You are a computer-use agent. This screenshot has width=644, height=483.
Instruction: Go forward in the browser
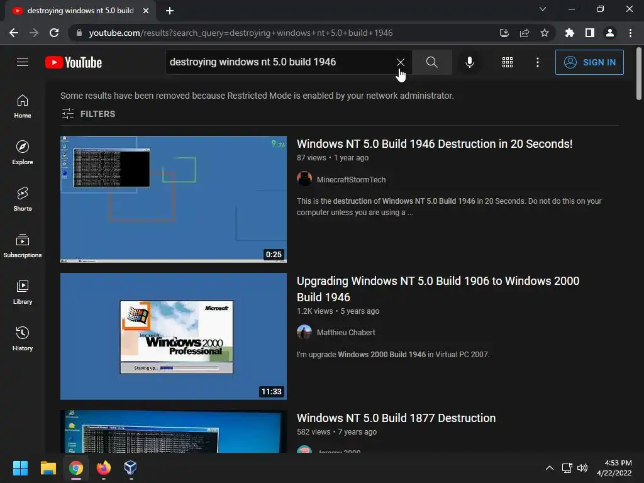[x=34, y=33]
